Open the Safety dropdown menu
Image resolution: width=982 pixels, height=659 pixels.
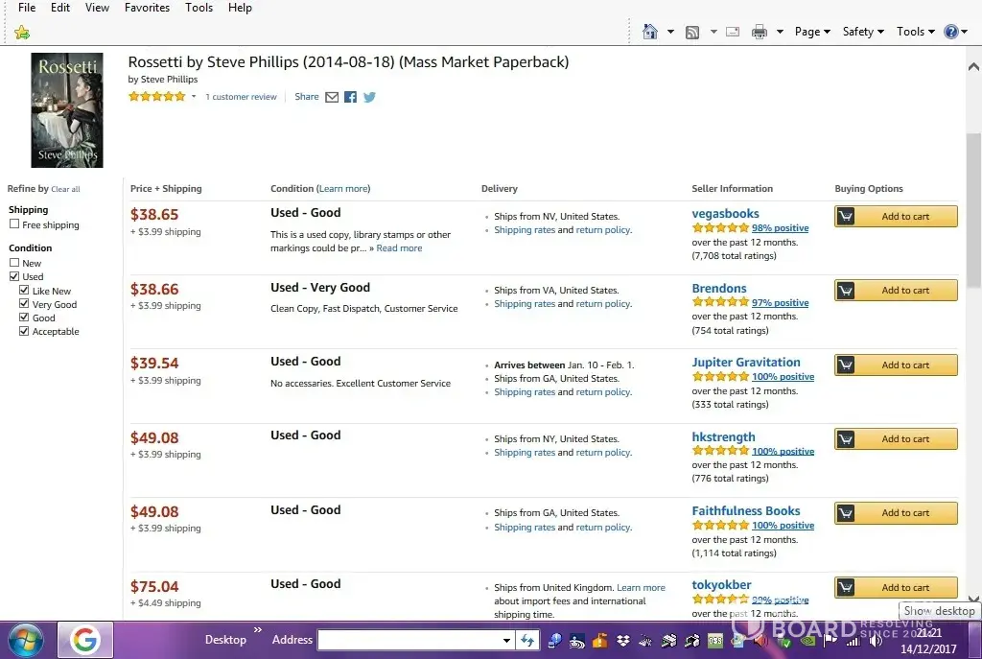pos(863,32)
